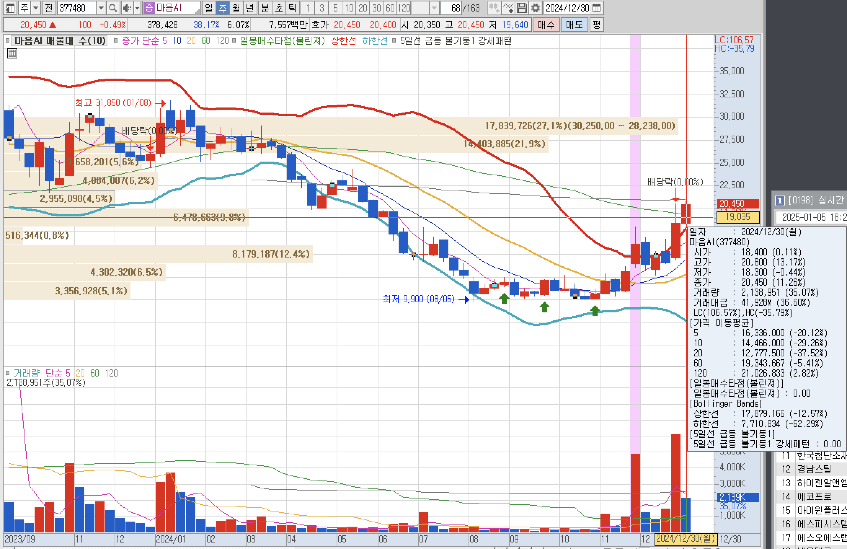This screenshot has width=847, height=549.
Task: Click the chart settings gear icon
Action: (x=536, y=8)
